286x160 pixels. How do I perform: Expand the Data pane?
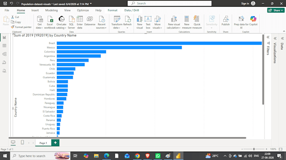click(282, 38)
